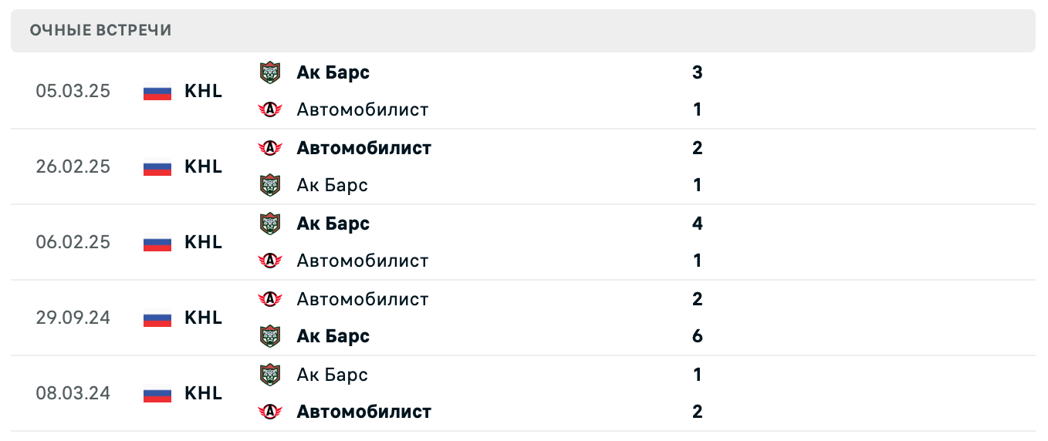Click Ak Bars logo in 05.03.25 match

pos(270,72)
